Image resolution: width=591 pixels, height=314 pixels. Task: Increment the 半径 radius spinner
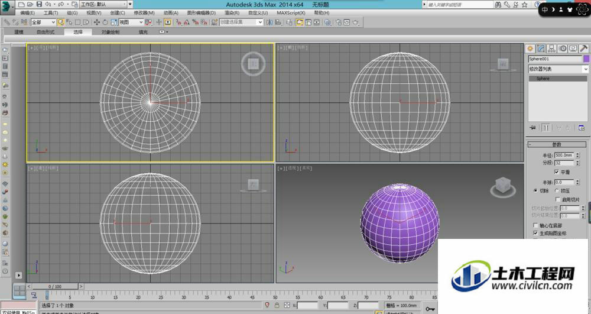[x=577, y=154]
